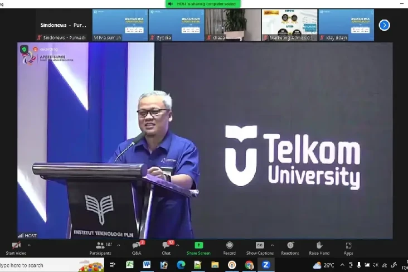Click the Zoom icon in the taskbar

click(266, 265)
